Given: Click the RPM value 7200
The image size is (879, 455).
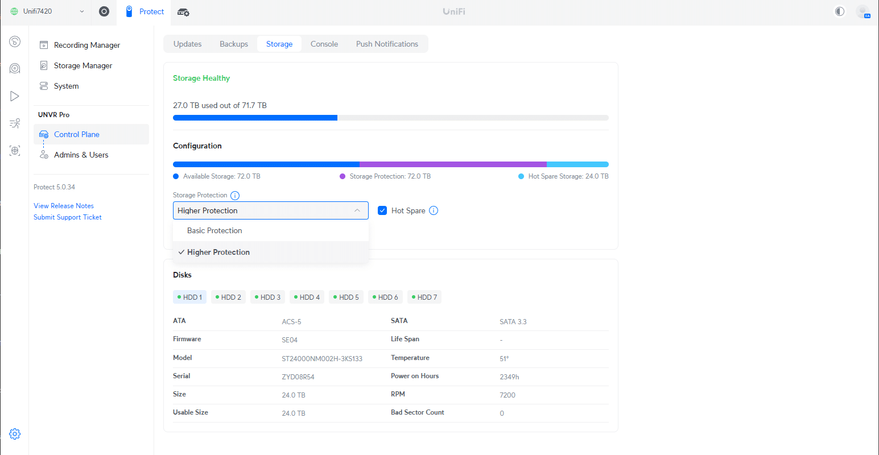Looking at the screenshot, I should 507,395.
